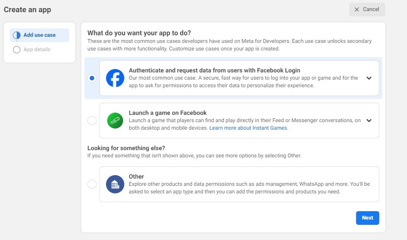This screenshot has width=407, height=240.
Task: Click the X icon in Cancel button
Action: (357, 9)
